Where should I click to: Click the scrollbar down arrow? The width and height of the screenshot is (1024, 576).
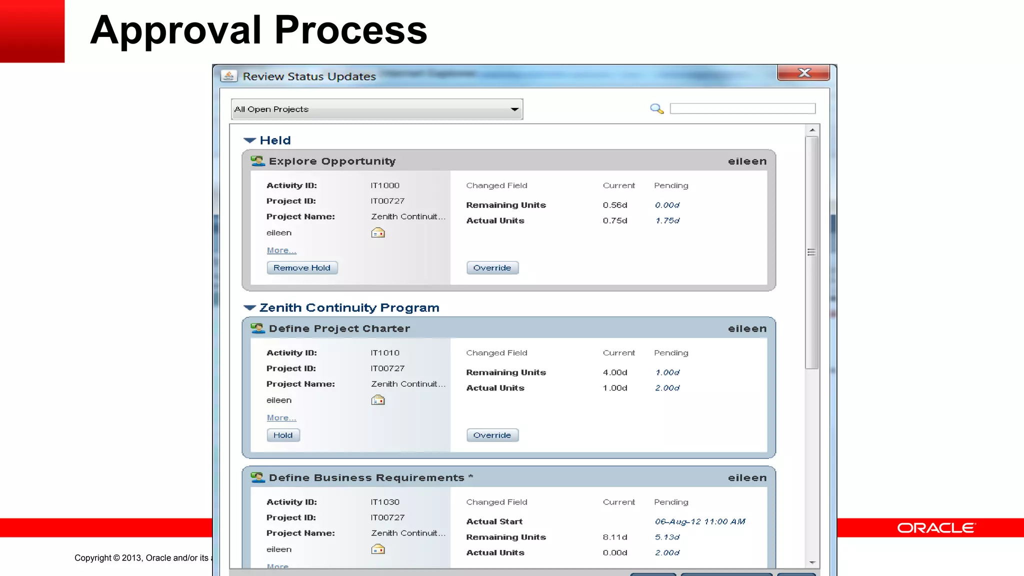[812, 562]
